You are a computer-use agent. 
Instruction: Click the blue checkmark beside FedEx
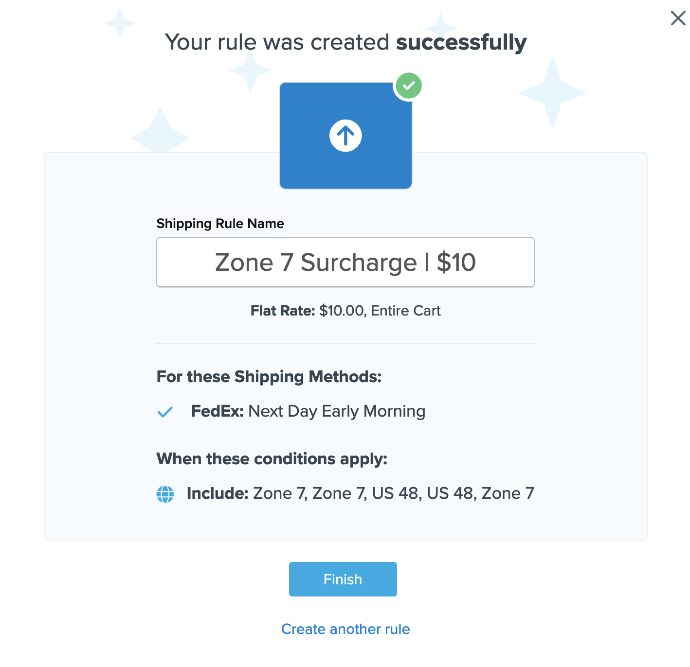[165, 412]
